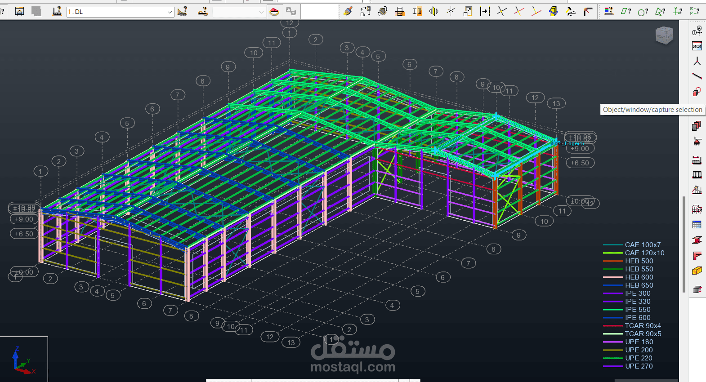This screenshot has height=382, width=706.
Task: Click the node with question mark icon
Action: click(677, 11)
